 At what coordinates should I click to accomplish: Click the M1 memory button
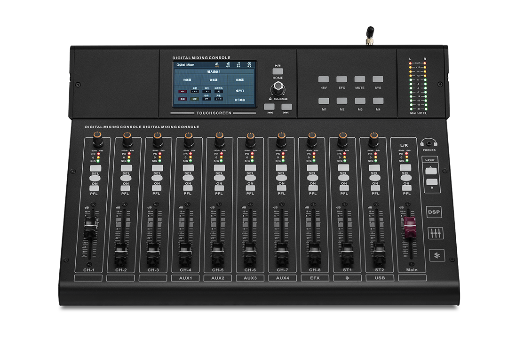(x=324, y=101)
